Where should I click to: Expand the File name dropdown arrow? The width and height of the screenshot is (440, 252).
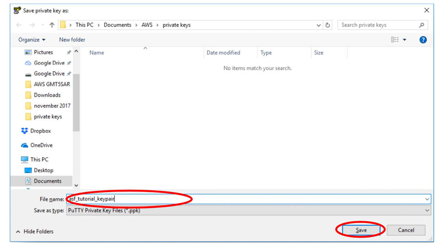click(x=427, y=199)
